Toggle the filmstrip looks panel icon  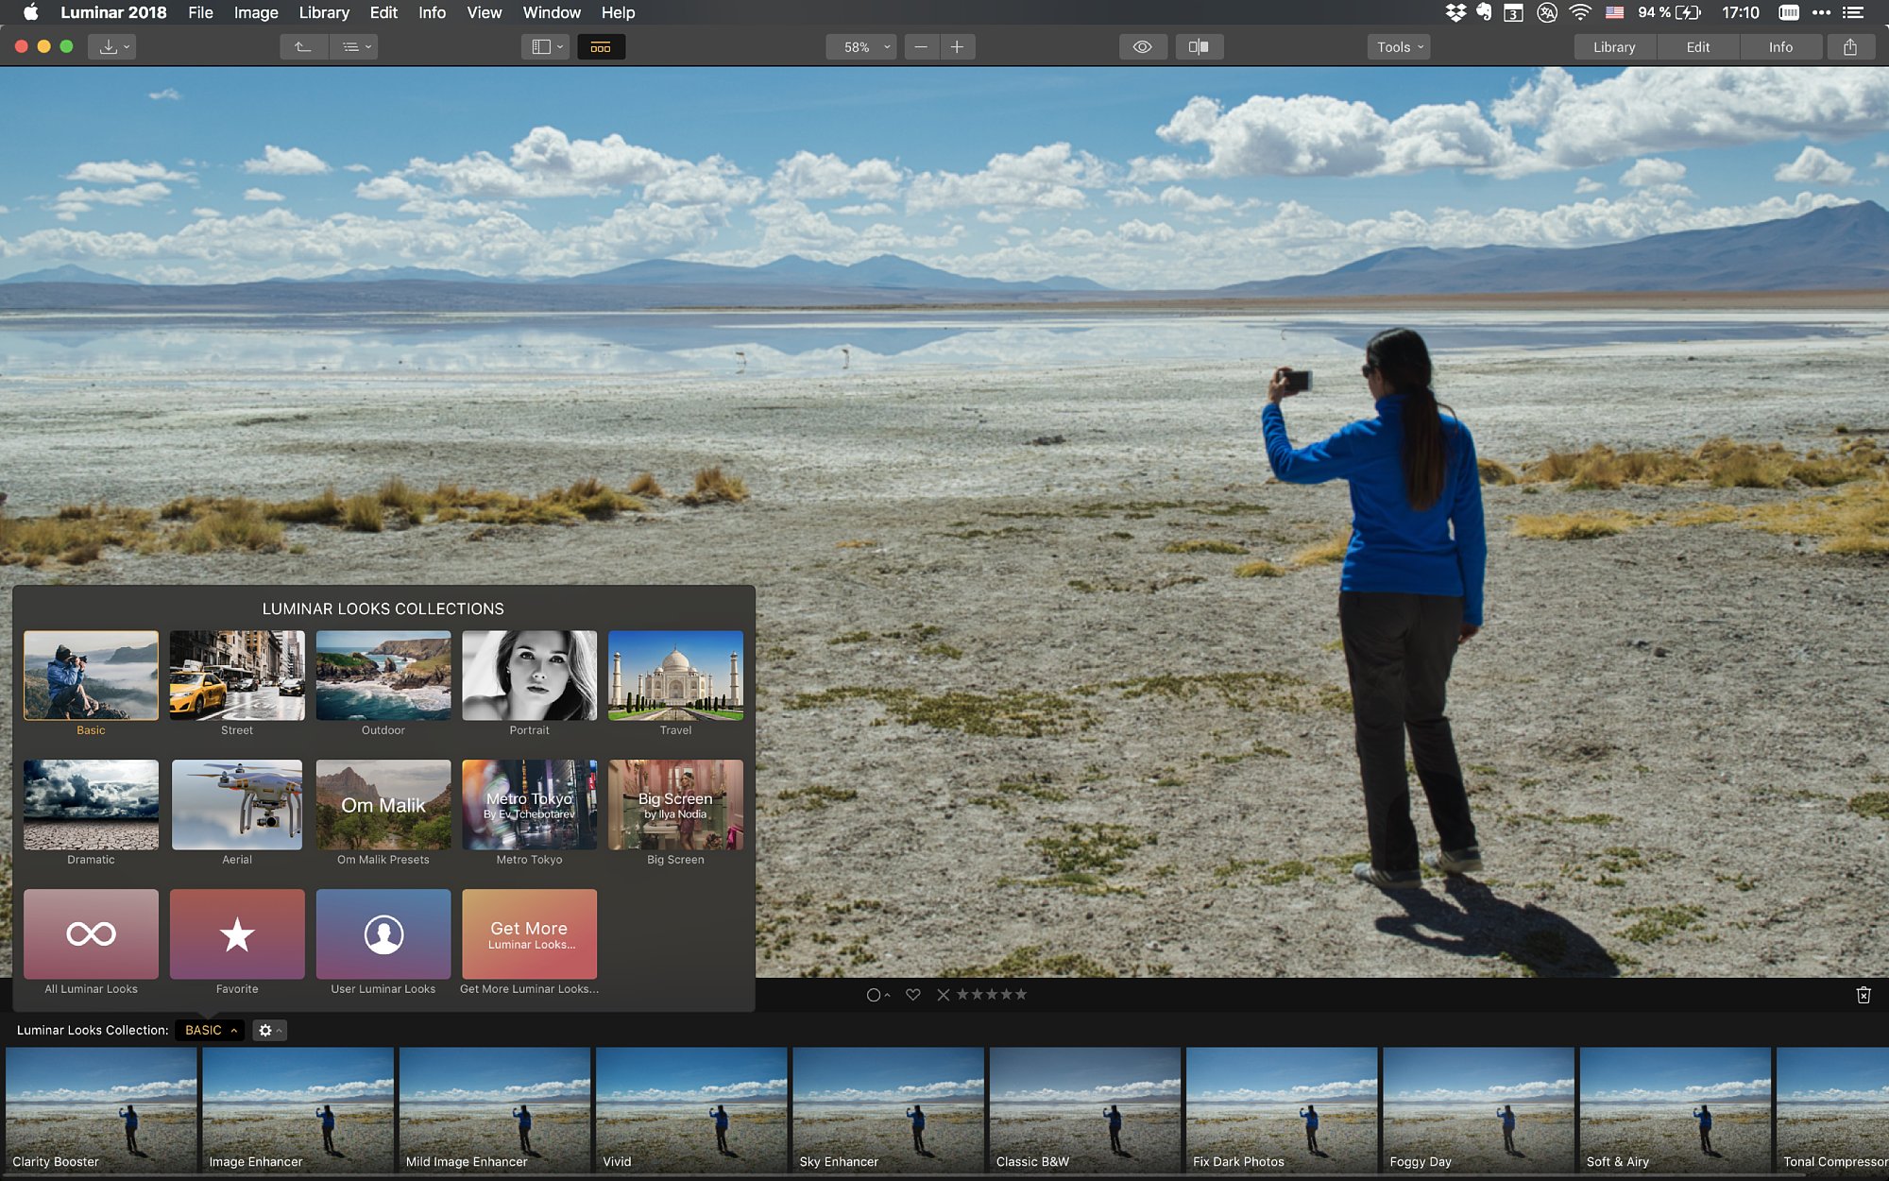601,46
